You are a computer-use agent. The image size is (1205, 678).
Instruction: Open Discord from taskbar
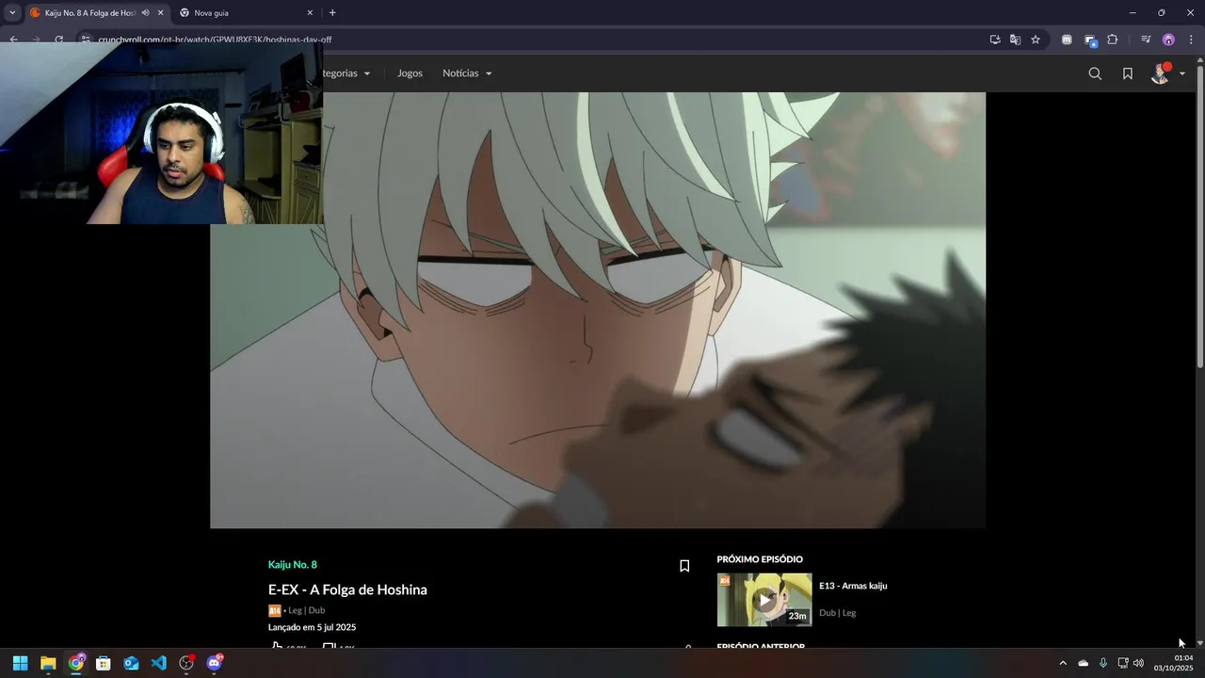coord(214,663)
